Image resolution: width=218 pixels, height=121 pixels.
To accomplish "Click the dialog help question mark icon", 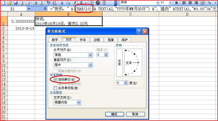I will click(139, 31).
